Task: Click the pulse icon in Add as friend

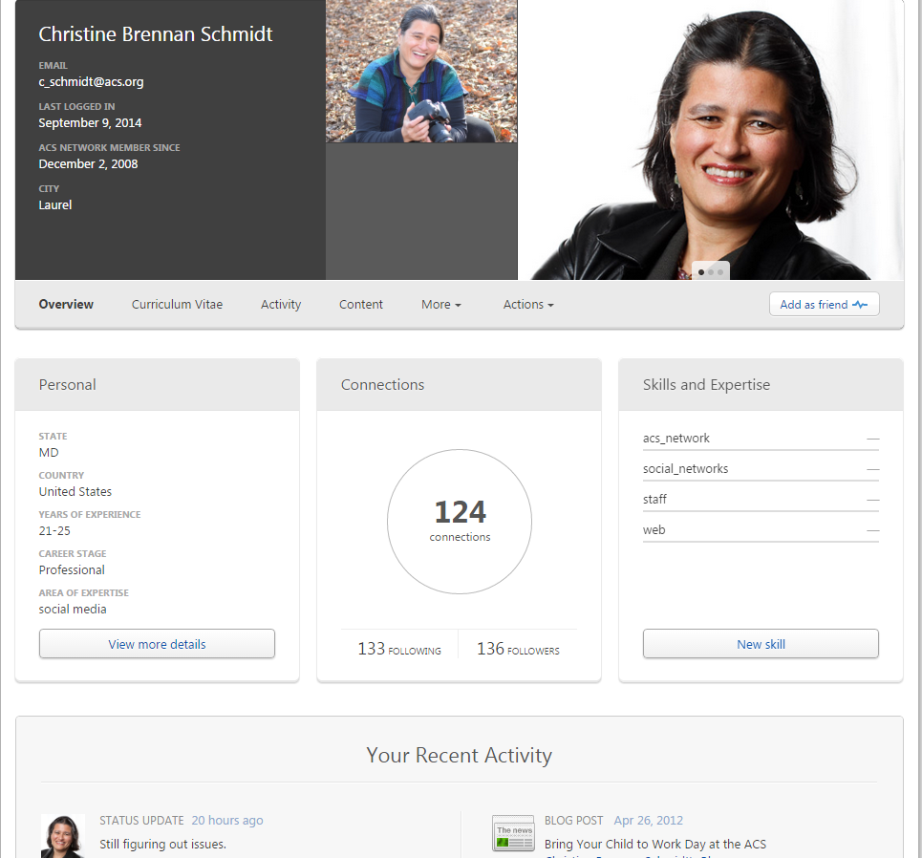Action: [860, 305]
